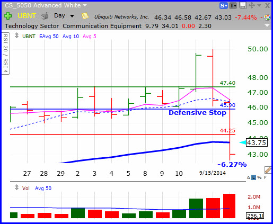Click the Ubiquiti Networks, Inc. company name

tap(121, 17)
